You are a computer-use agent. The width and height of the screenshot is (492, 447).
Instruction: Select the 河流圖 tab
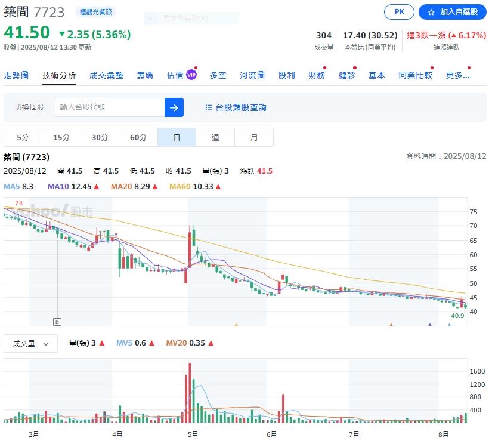[252, 75]
